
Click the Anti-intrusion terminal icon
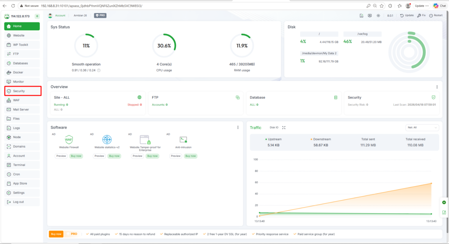click(183, 140)
